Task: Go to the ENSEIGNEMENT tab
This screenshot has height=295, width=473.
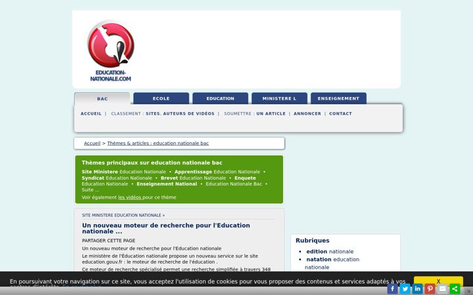Action: (x=338, y=98)
